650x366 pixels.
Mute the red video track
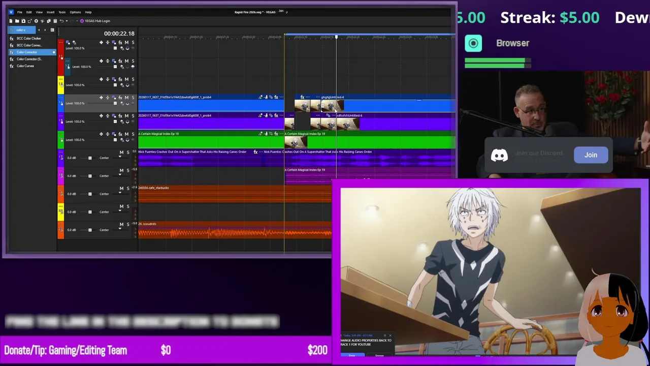[126, 43]
